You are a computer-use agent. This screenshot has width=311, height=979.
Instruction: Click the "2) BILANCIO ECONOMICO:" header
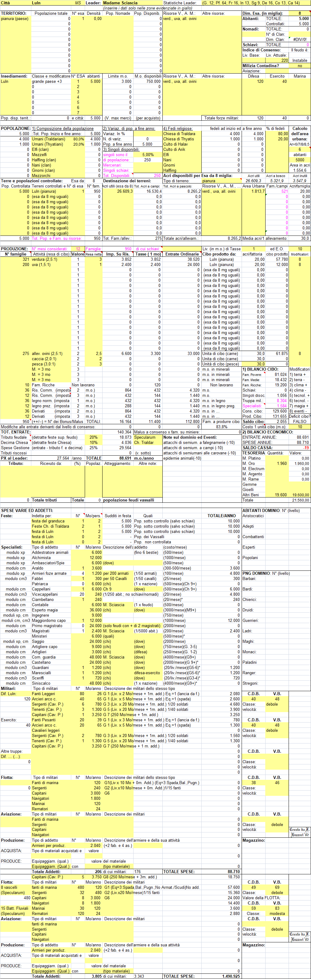point(267,432)
